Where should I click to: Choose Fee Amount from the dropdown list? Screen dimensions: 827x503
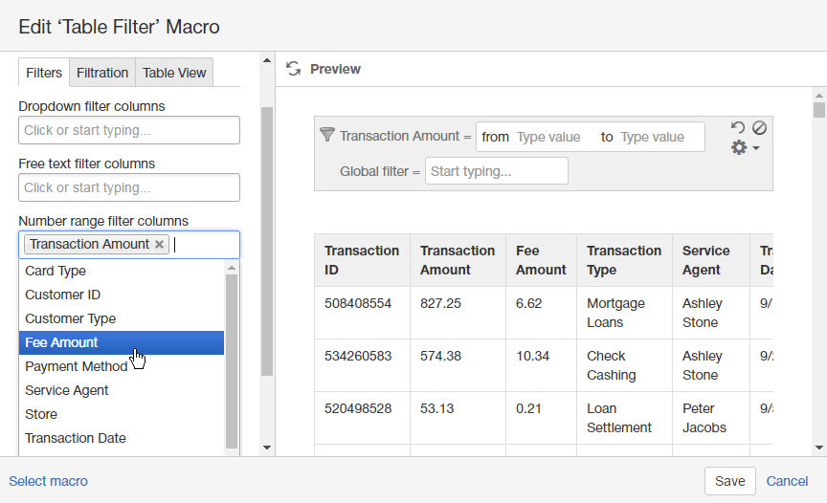tap(122, 342)
